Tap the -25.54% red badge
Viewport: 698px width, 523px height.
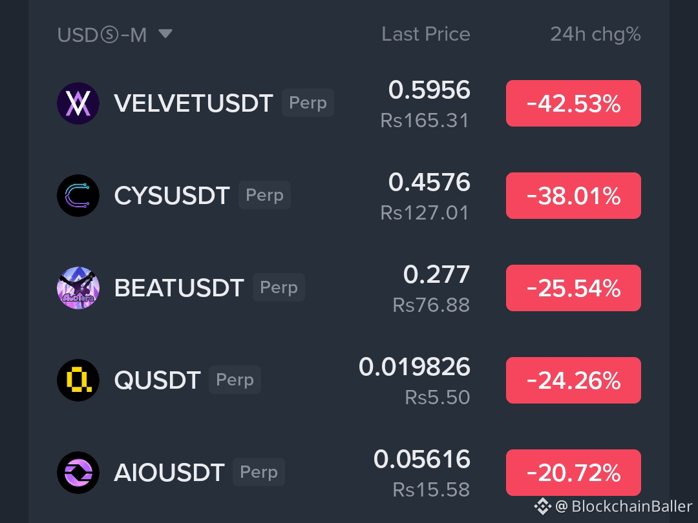[573, 288]
